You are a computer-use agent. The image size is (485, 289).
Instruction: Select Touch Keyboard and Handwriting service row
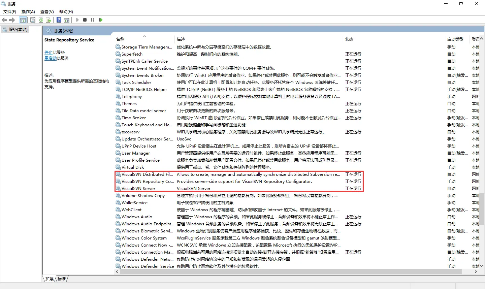(297, 125)
